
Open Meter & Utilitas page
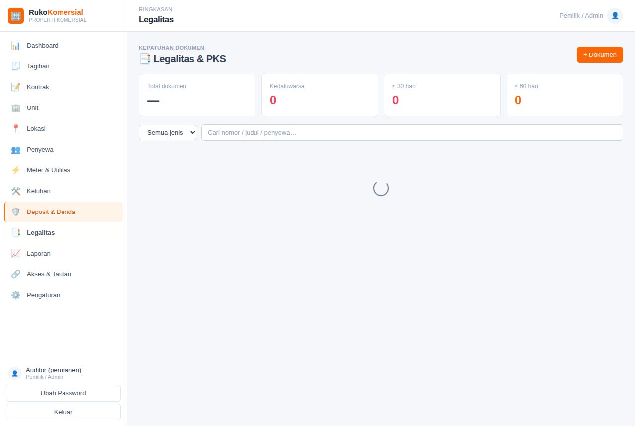click(63, 170)
